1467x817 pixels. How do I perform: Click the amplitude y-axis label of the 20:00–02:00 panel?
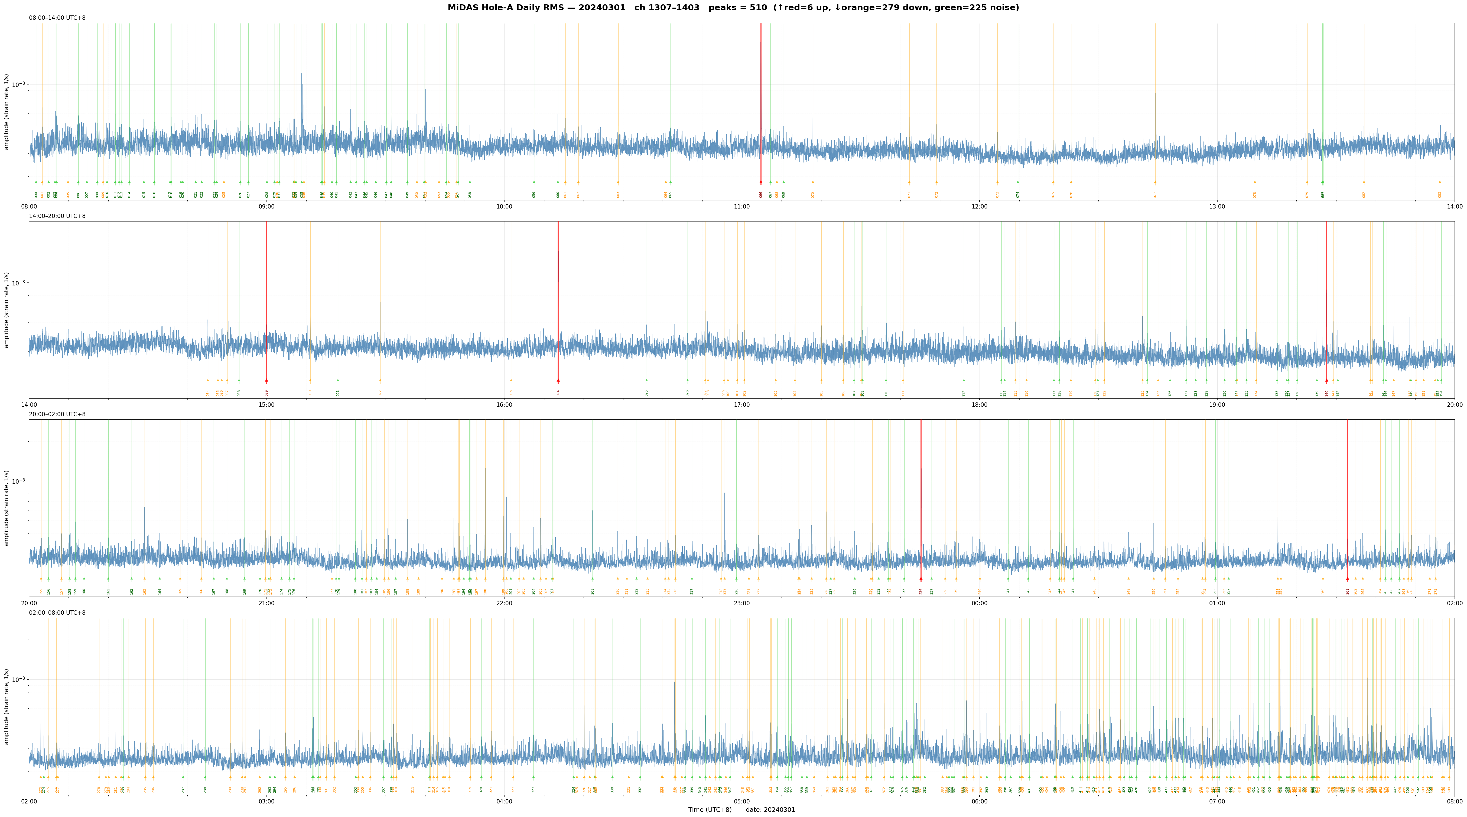(x=7, y=508)
